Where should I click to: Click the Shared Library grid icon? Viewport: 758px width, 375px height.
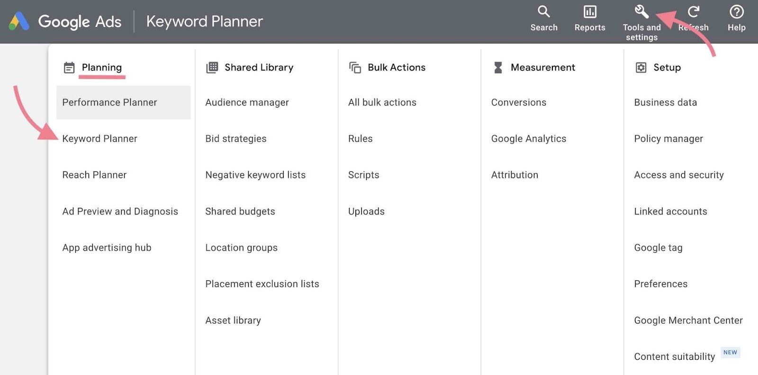pyautogui.click(x=212, y=67)
